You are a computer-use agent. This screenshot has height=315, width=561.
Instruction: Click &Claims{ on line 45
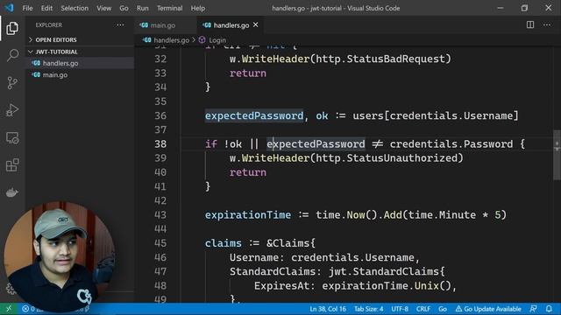(291, 243)
